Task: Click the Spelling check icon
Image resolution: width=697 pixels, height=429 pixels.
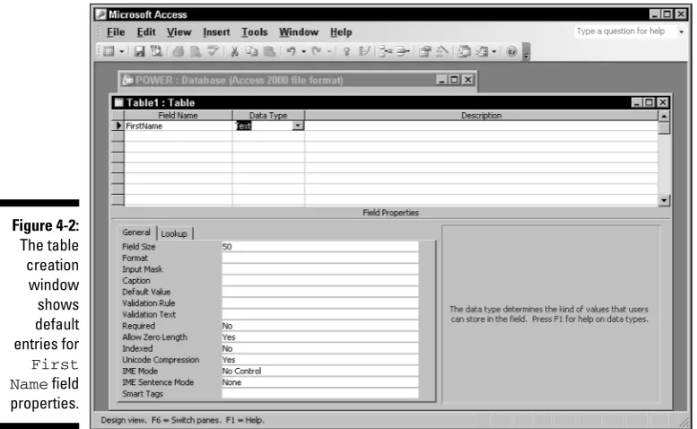Action: click(213, 51)
